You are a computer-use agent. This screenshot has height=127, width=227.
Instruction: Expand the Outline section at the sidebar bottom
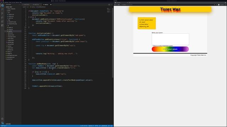click(x=8, y=124)
